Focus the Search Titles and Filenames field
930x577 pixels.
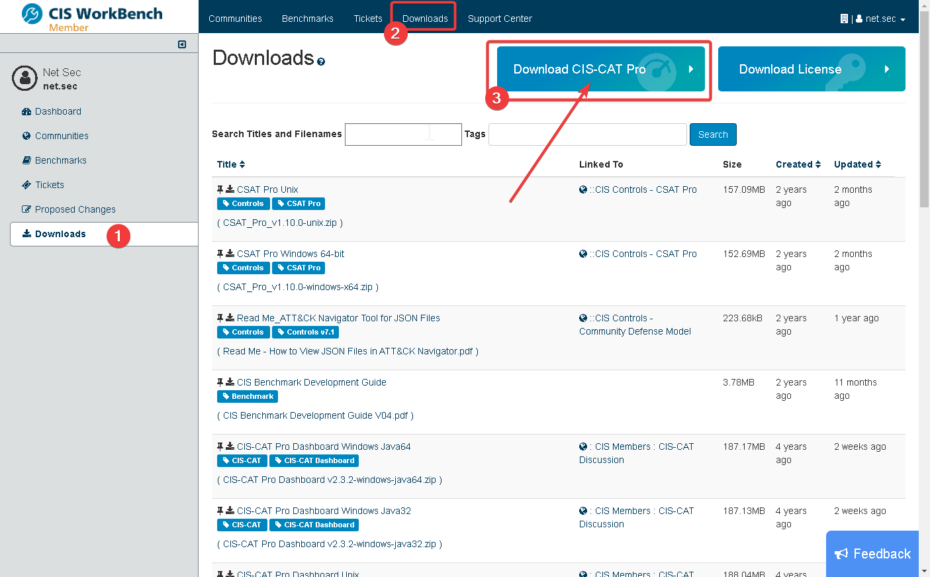point(403,134)
